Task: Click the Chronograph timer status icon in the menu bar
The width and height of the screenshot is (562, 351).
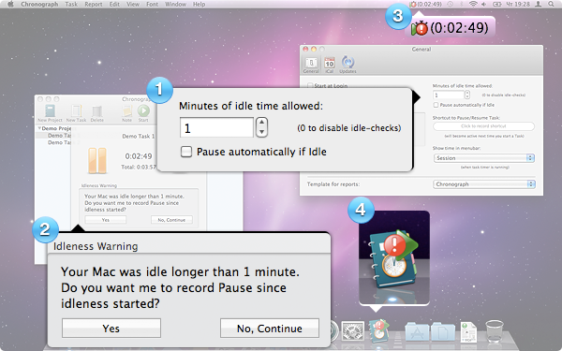Action: pos(413,5)
